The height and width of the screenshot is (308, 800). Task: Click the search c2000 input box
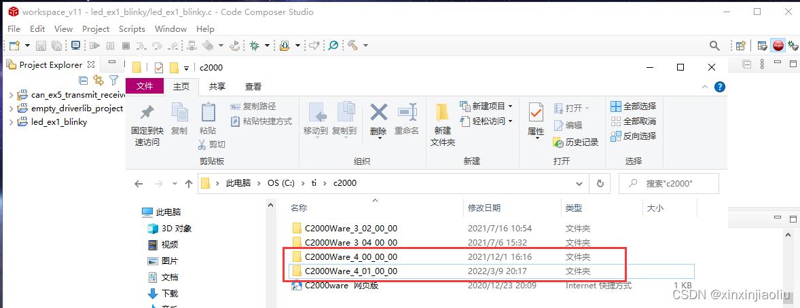coord(669,183)
